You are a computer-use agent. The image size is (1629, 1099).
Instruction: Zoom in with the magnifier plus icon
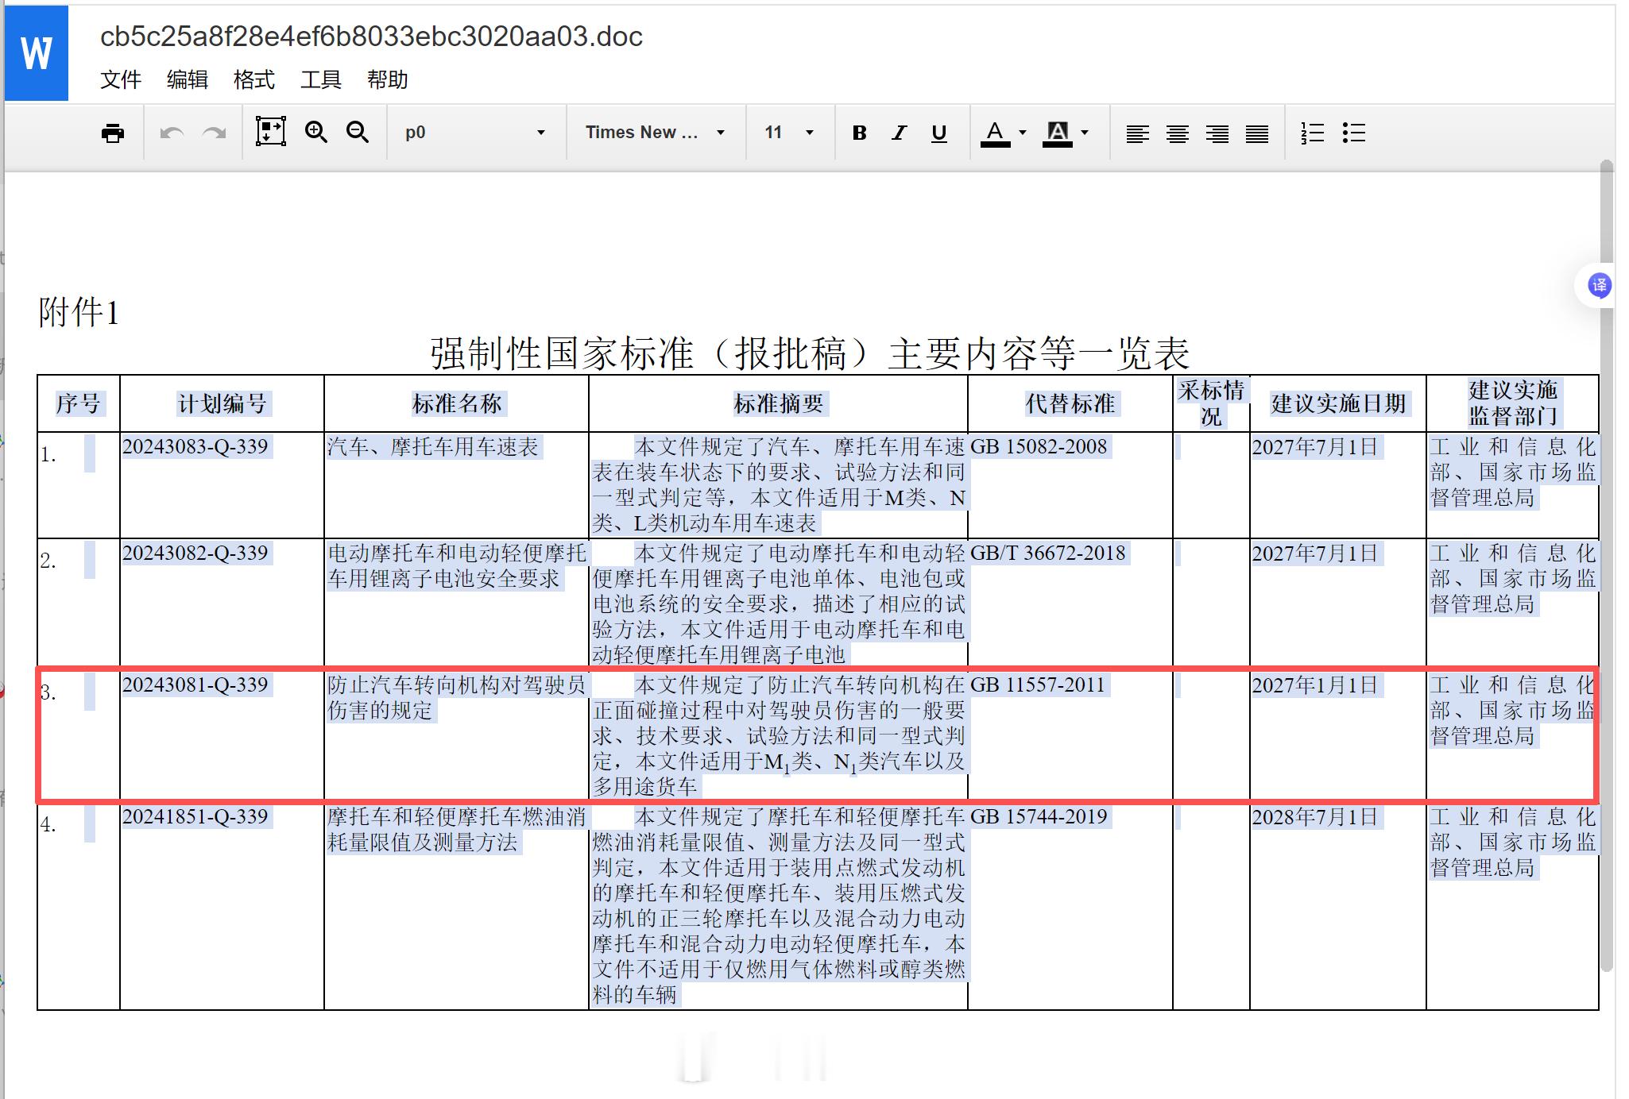316,132
